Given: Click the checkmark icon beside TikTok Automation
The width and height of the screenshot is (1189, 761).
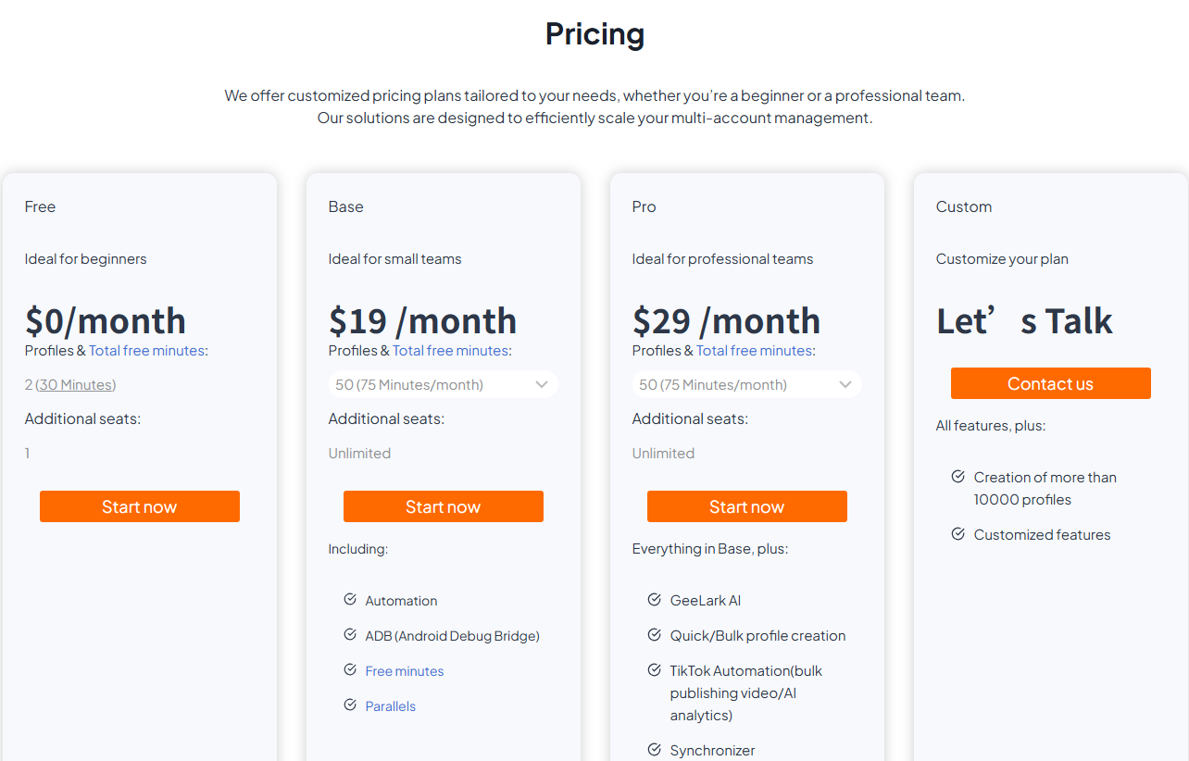Looking at the screenshot, I should pyautogui.click(x=655, y=669).
